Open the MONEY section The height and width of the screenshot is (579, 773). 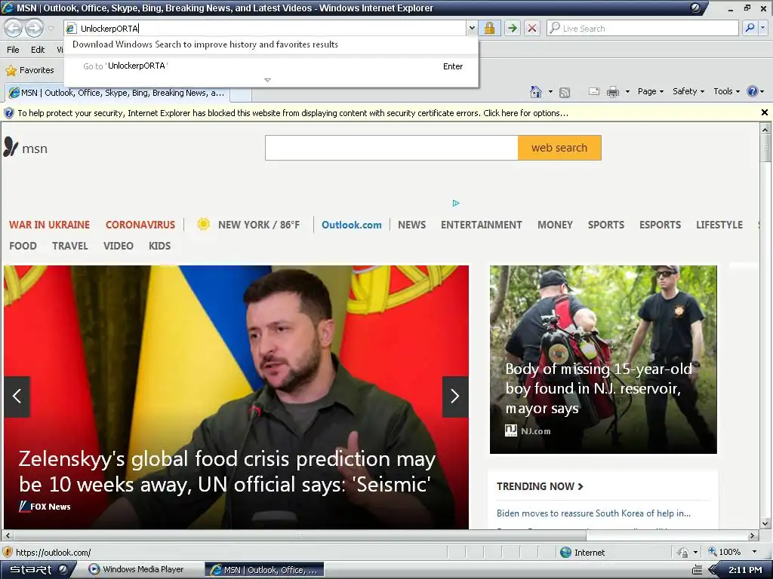click(x=555, y=225)
